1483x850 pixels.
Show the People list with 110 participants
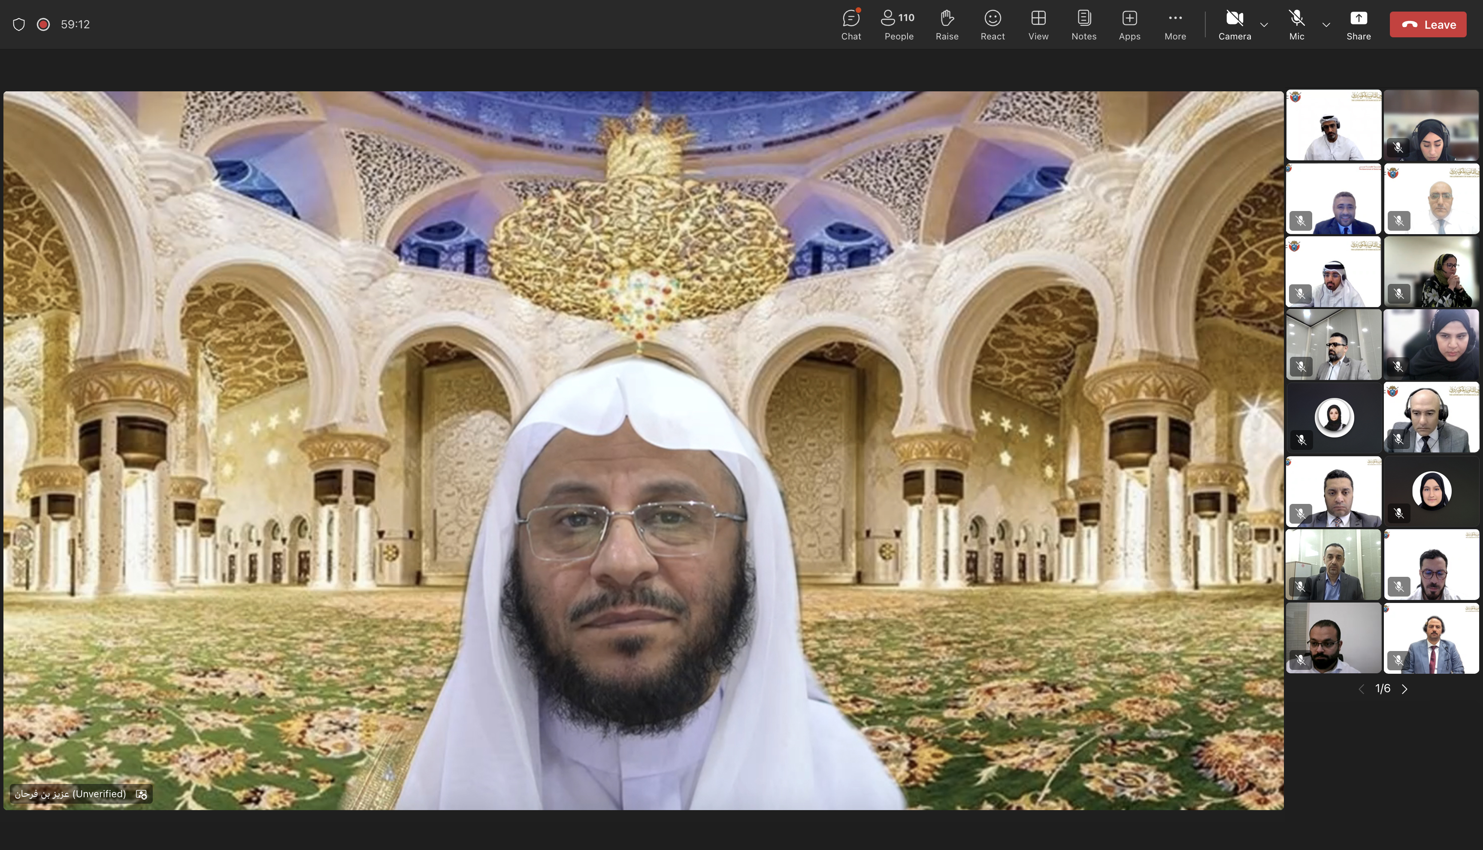coord(898,24)
